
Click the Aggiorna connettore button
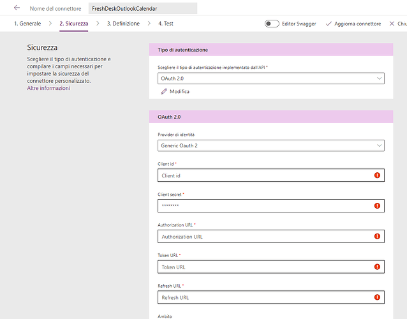tap(353, 24)
